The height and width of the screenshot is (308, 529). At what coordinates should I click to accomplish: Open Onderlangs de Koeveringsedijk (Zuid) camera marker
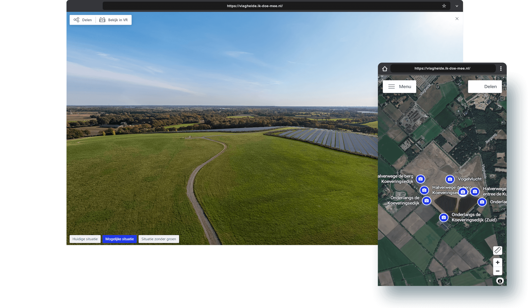pyautogui.click(x=444, y=218)
